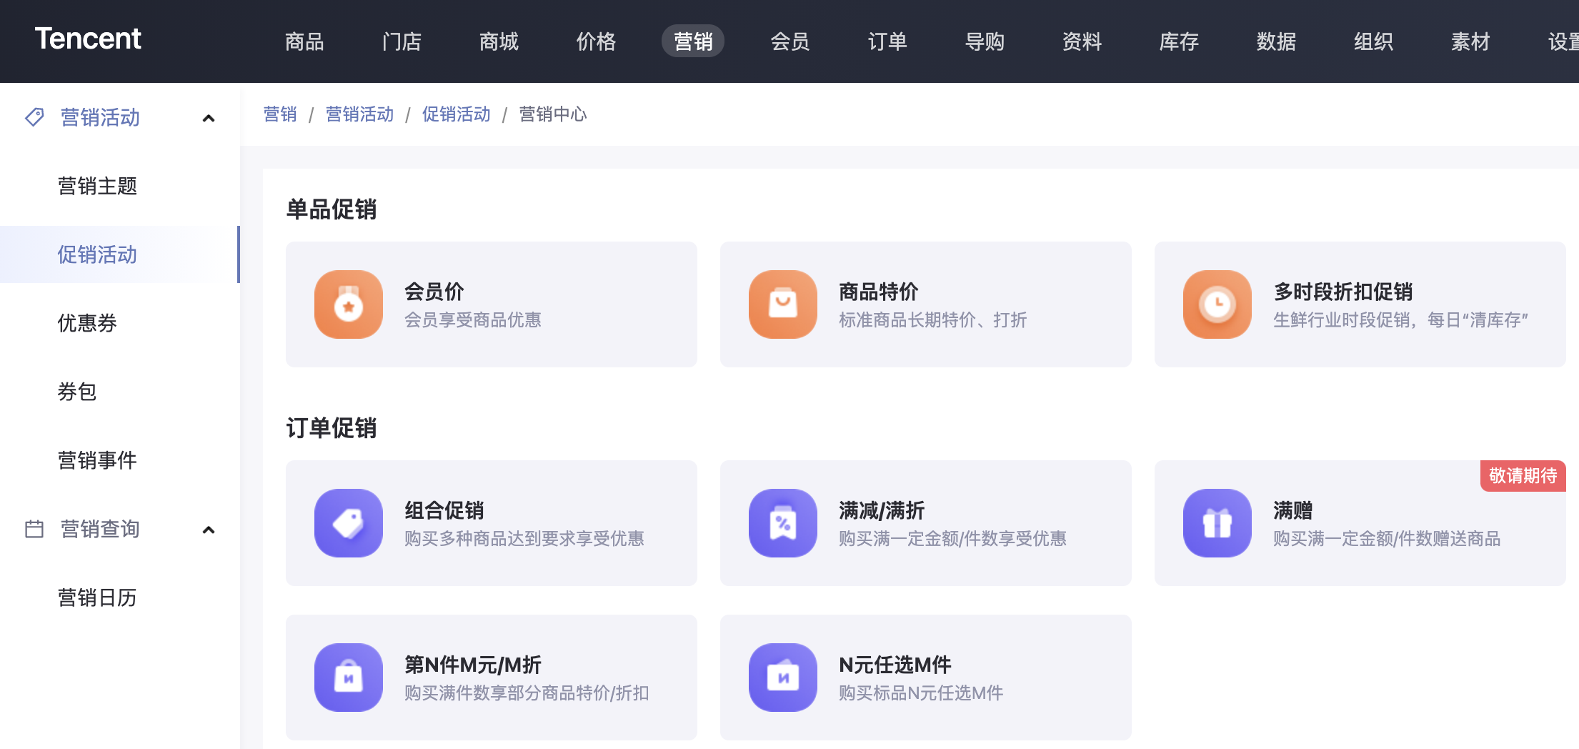Click the 敬请期待 badge on 满赠

click(1523, 476)
